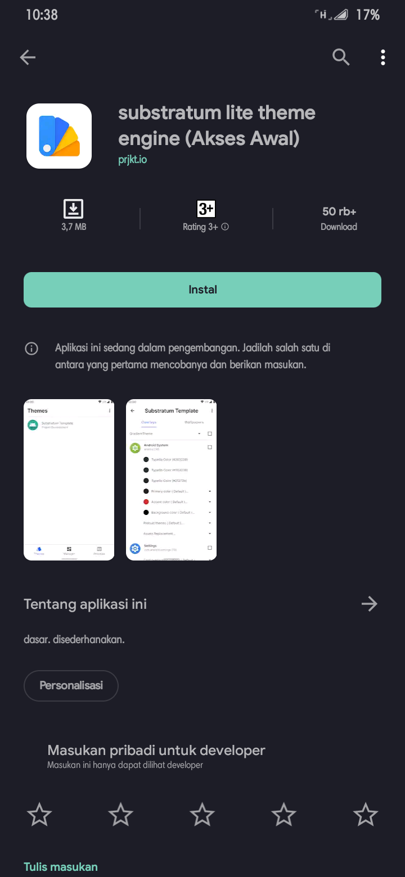The height and width of the screenshot is (877, 405).
Task: Tap the 3+ content rating badge
Action: click(206, 209)
